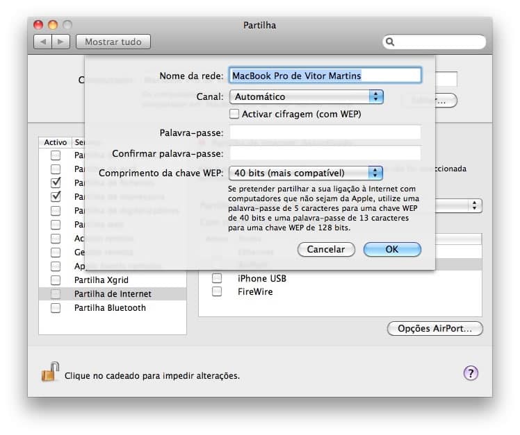Toggle the FireWire checkbox
This screenshot has width=520, height=435.
coord(217,291)
